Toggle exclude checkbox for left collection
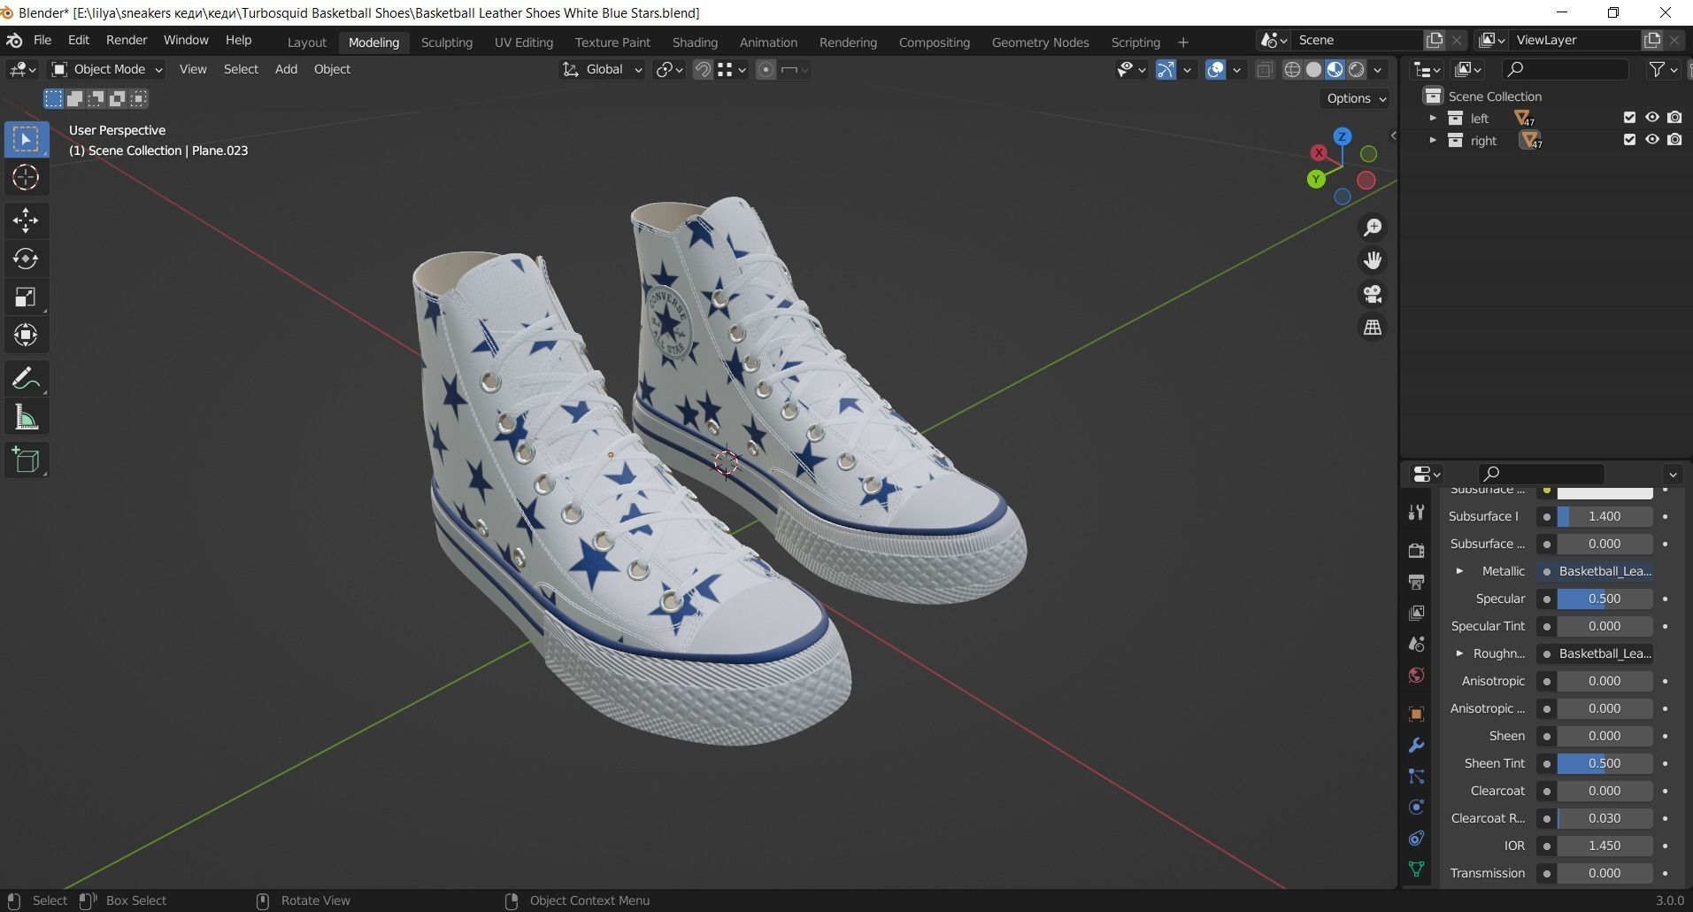Image resolution: width=1693 pixels, height=912 pixels. [x=1629, y=117]
